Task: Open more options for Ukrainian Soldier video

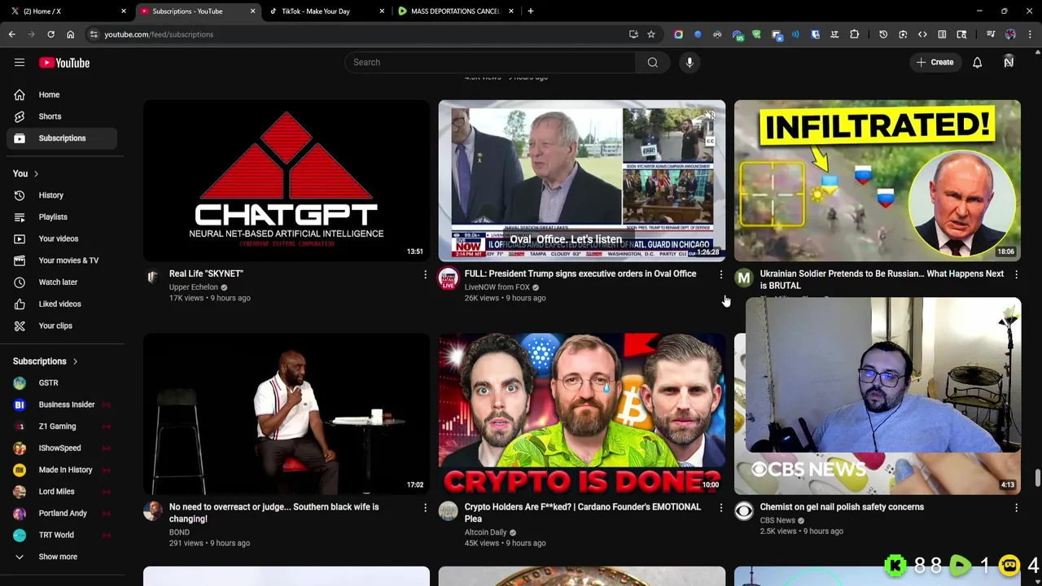Action: tap(1016, 275)
